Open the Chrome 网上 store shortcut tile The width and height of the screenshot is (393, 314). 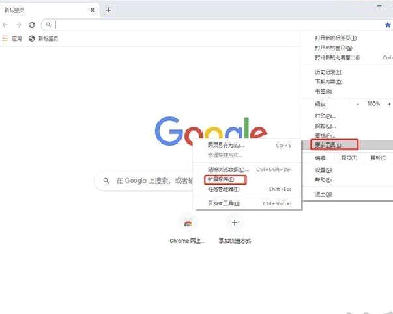tap(188, 229)
